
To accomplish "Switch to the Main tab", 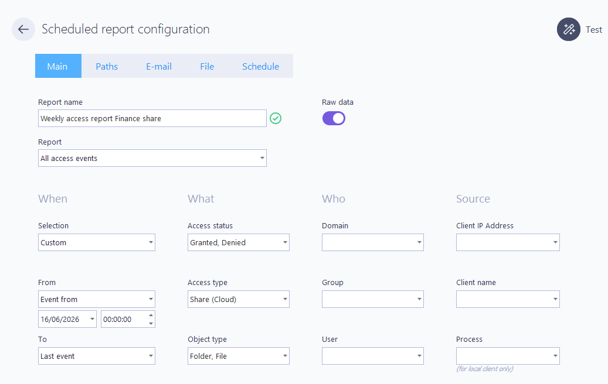I will (58, 66).
